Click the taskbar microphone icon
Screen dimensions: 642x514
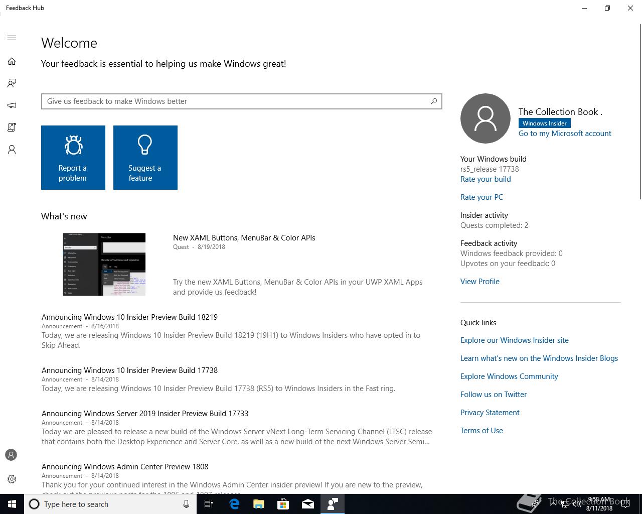pos(186,504)
